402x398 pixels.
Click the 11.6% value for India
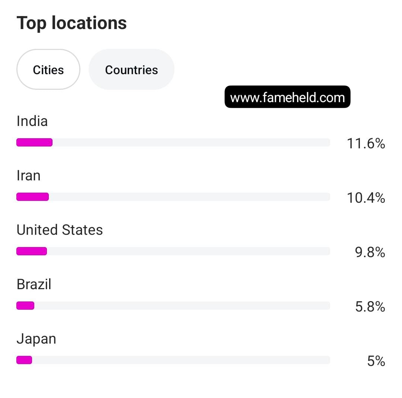[366, 143]
